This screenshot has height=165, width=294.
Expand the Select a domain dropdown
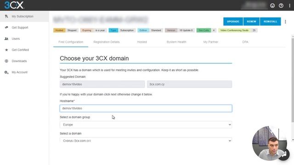(146, 140)
